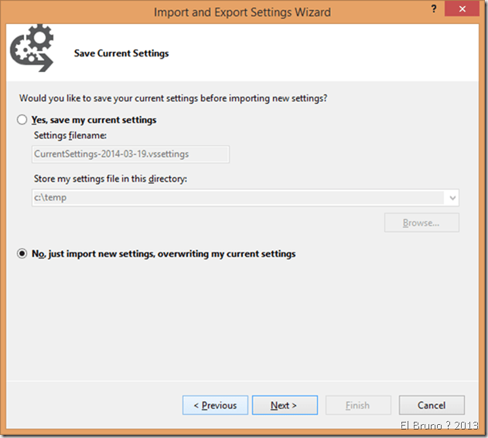The image size is (488, 438).
Task: Click the 'Settings filename:' label
Action: click(70, 136)
